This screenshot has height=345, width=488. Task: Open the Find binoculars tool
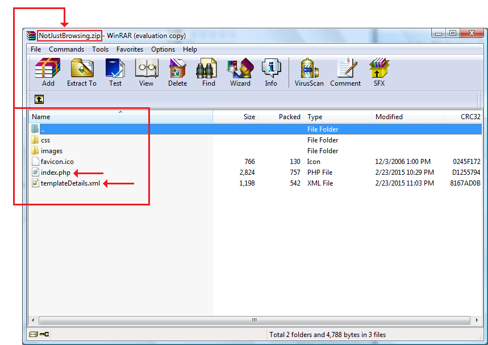pos(208,72)
